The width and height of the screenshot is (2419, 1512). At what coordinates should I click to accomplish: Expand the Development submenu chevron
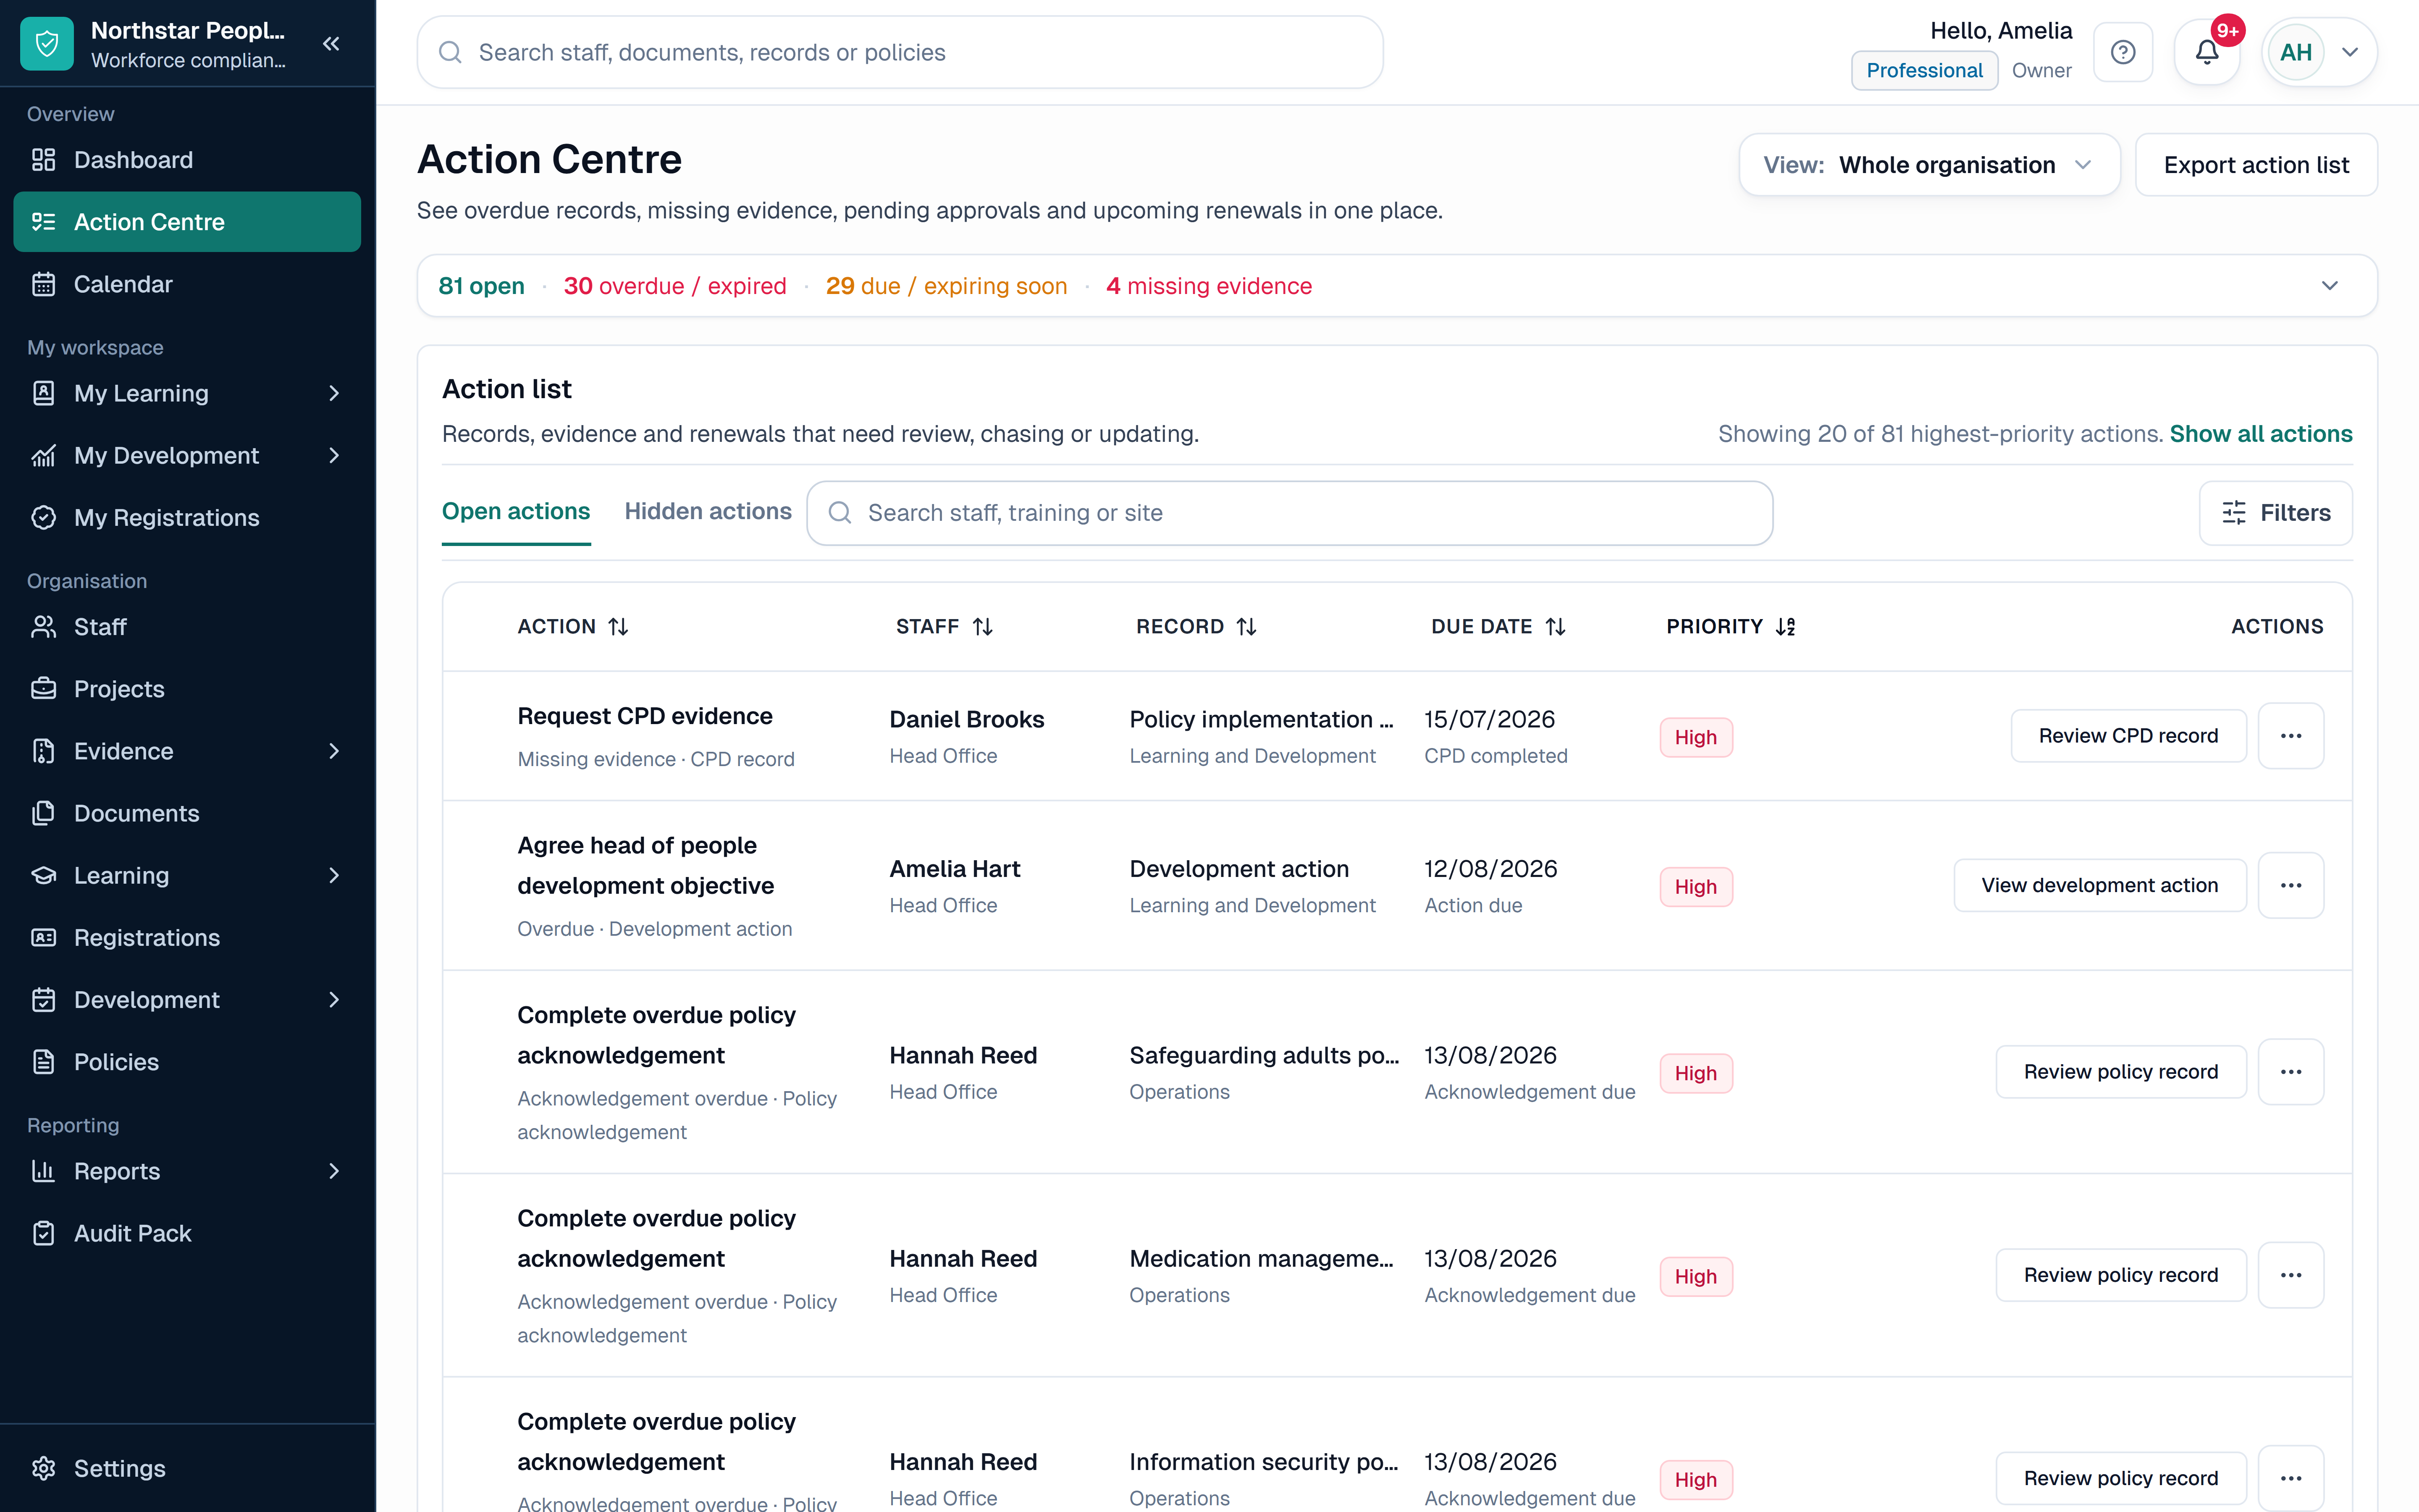(334, 999)
